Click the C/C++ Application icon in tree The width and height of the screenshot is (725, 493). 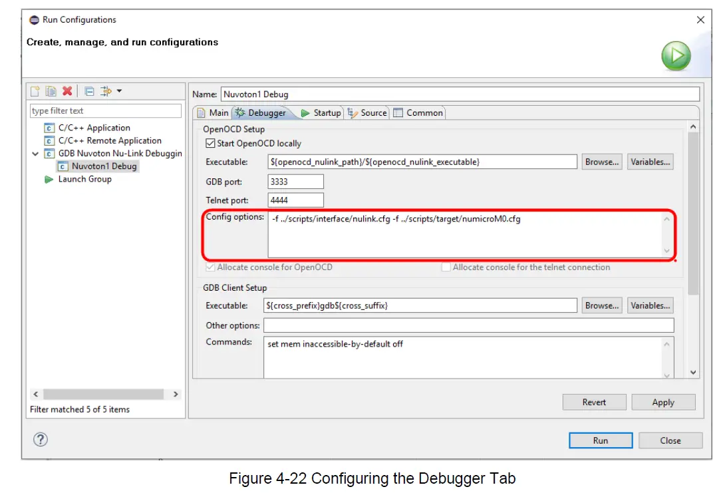tap(49, 128)
